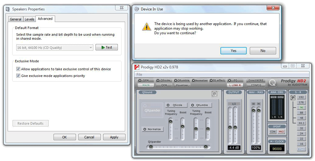Image resolution: width=315 pixels, height=161 pixels.
Task: Toggle QRumble in the top effects bar
Action: point(182,80)
